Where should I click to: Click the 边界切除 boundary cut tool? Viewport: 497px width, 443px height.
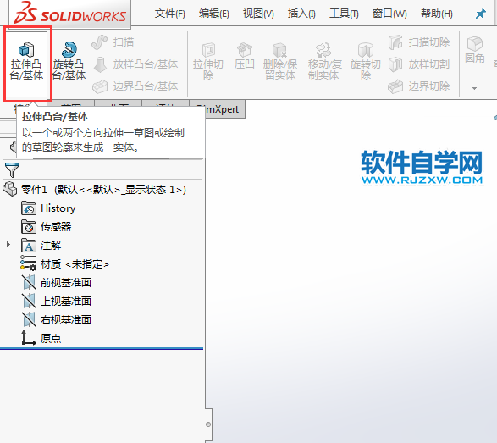[419, 86]
